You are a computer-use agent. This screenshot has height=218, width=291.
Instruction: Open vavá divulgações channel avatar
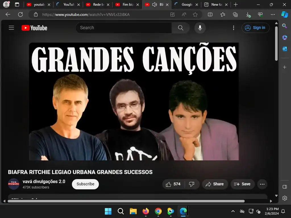14,184
